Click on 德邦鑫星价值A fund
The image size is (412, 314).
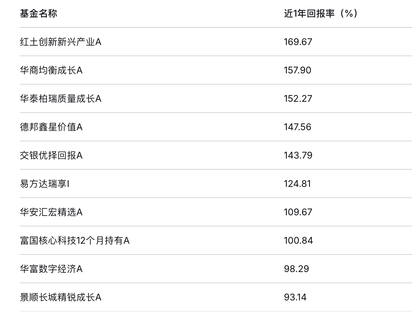pyautogui.click(x=51, y=127)
